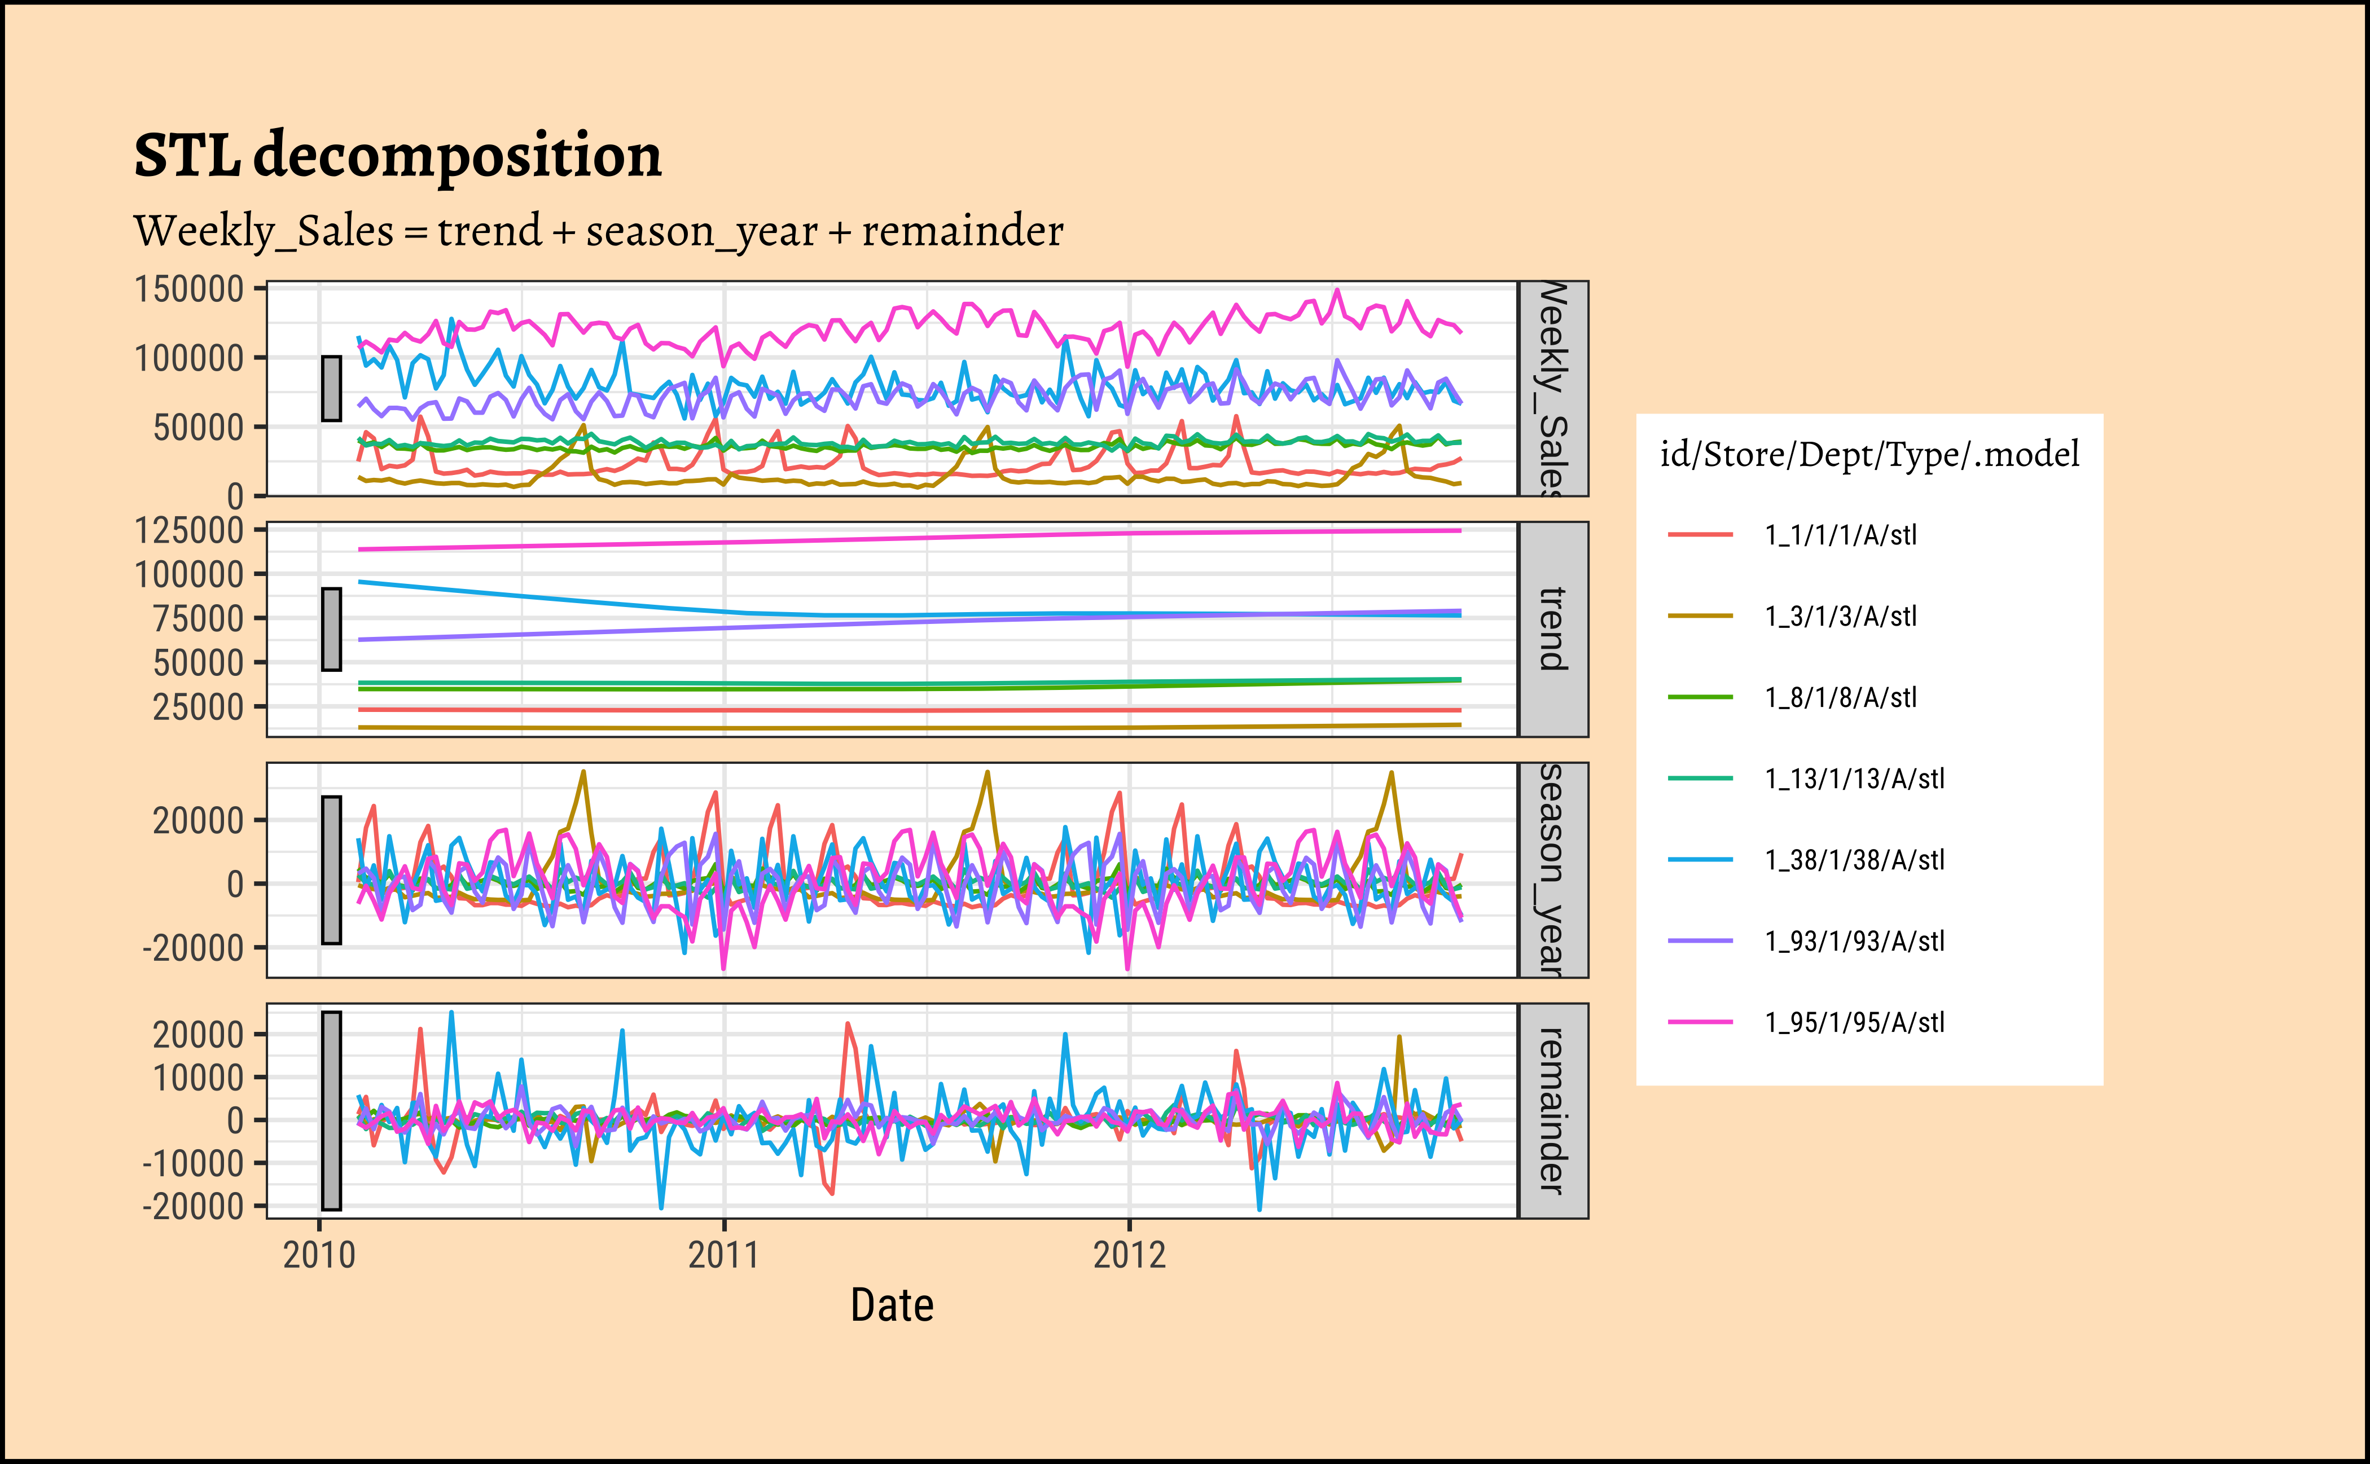Click the 2012 tick label on Date axis

pyautogui.click(x=1129, y=1256)
